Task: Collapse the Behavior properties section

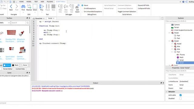Action: tap(167, 92)
